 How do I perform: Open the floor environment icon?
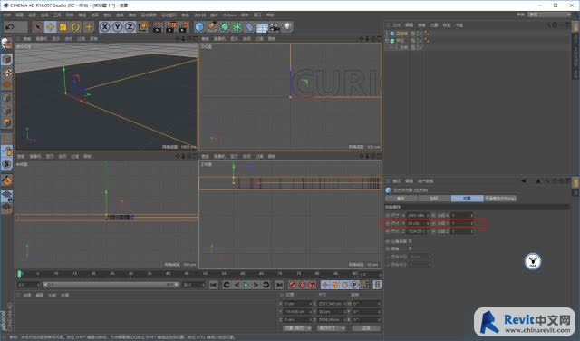pyautogui.click(x=262, y=27)
